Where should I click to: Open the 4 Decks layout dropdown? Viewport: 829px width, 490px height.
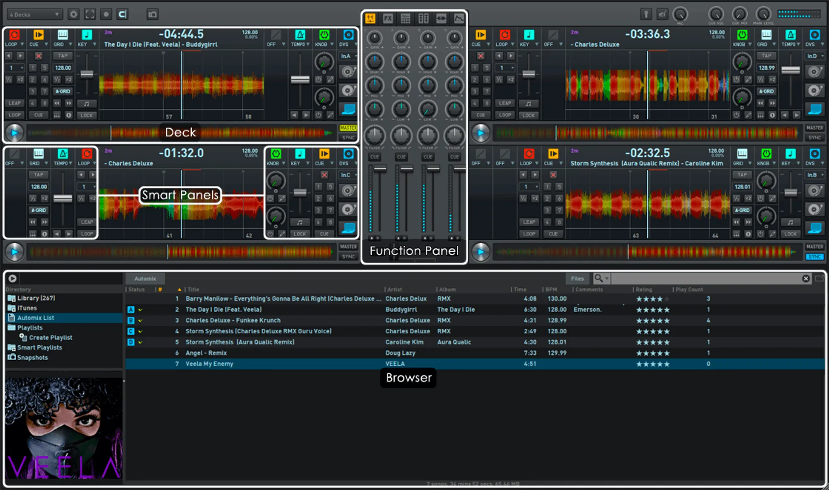pos(35,15)
